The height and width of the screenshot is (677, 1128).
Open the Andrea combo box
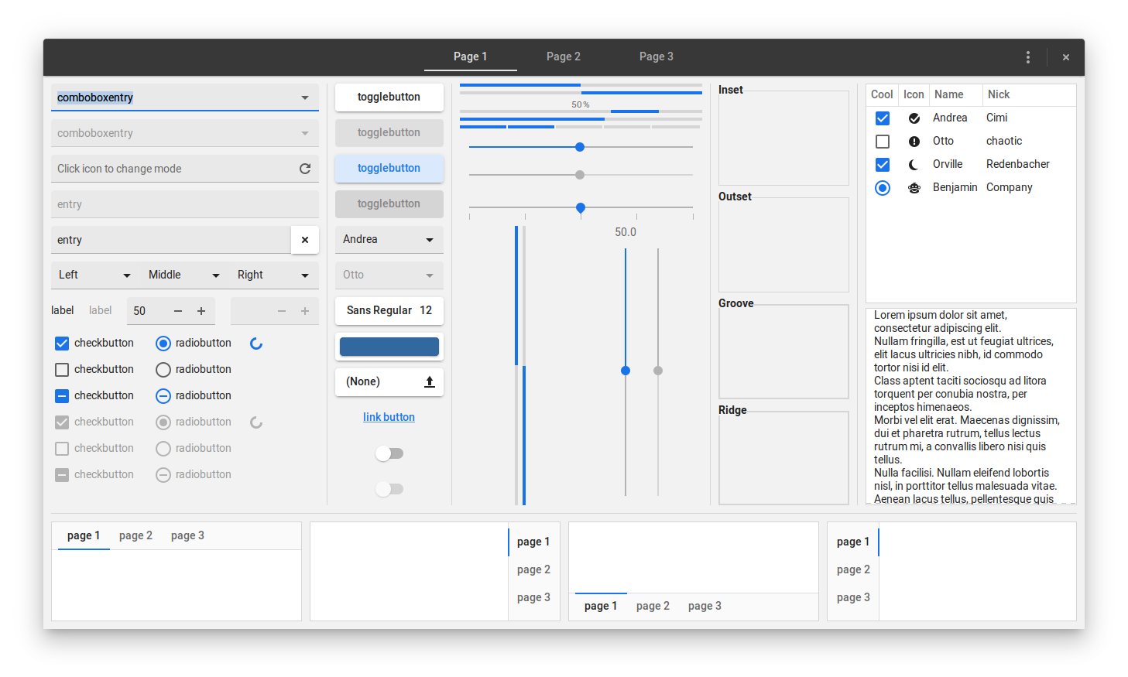[389, 240]
